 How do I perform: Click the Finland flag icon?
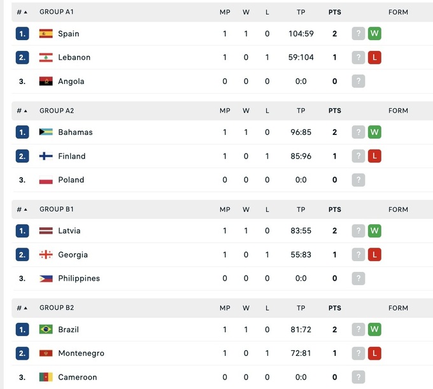[46, 156]
